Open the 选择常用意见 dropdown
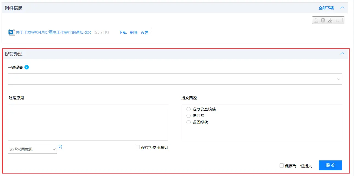The image size is (354, 176). click(x=32, y=149)
